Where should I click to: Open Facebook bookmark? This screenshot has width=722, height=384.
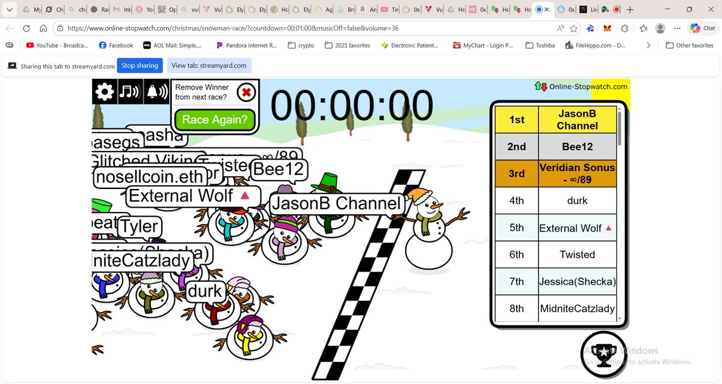[116, 45]
